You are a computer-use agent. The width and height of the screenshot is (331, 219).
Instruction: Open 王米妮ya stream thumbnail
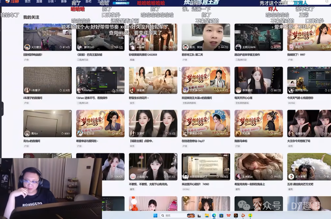click(x=259, y=167)
